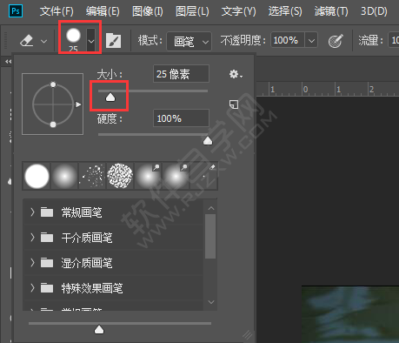The width and height of the screenshot is (399, 343).
Task: Click the 硬度 field showing 100%
Action: pyautogui.click(x=181, y=118)
